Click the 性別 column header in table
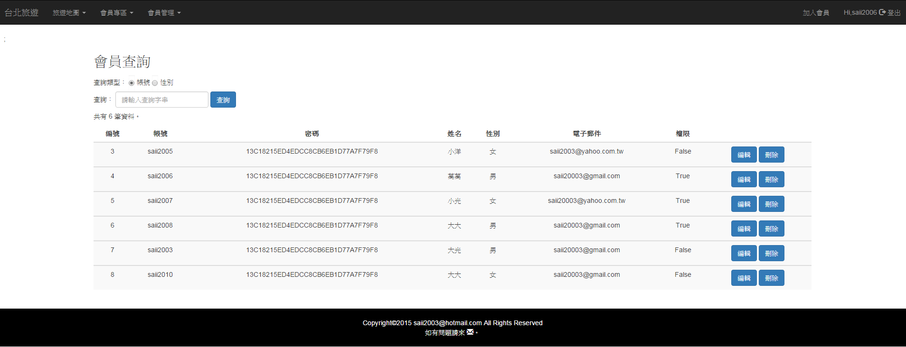 493,134
